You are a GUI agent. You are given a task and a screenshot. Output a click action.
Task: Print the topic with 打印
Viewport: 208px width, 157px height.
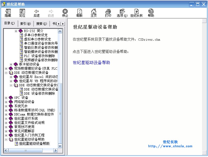108,13
